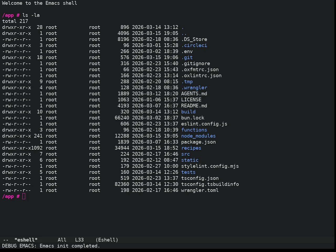Click the src directory name
This screenshot has height=252, width=336.
(x=185, y=154)
